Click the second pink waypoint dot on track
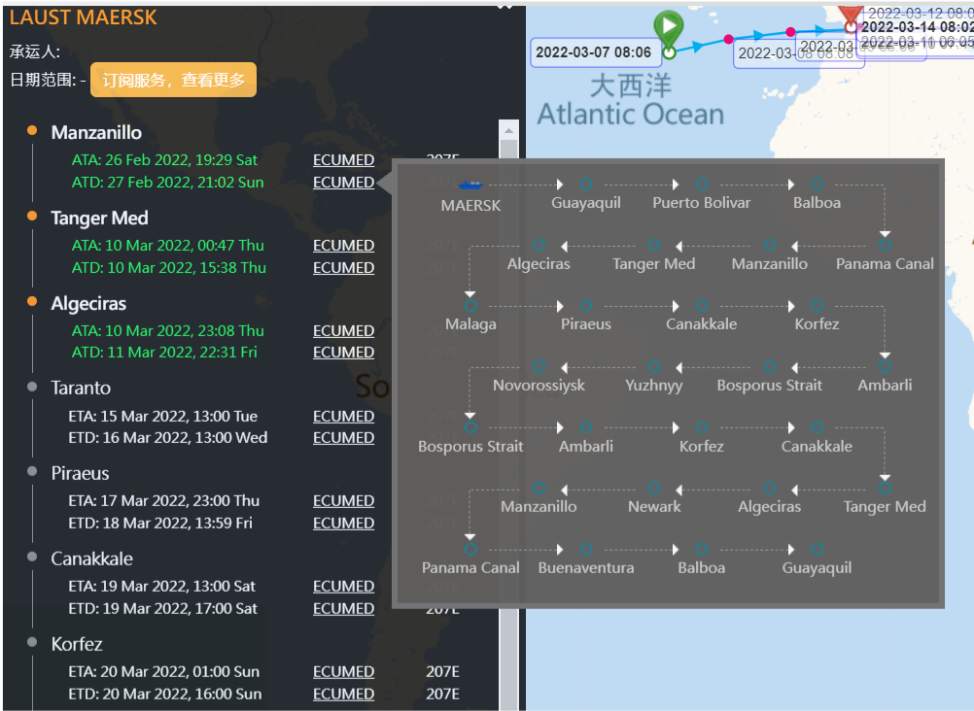This screenshot has width=974, height=711. pos(790,32)
